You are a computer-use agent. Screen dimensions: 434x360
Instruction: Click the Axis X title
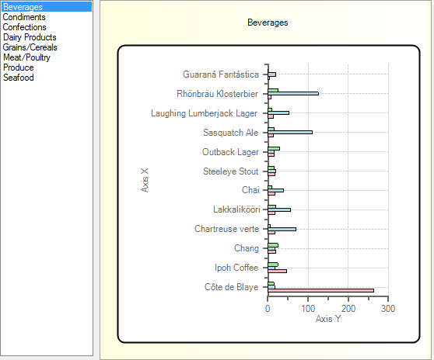coord(145,180)
